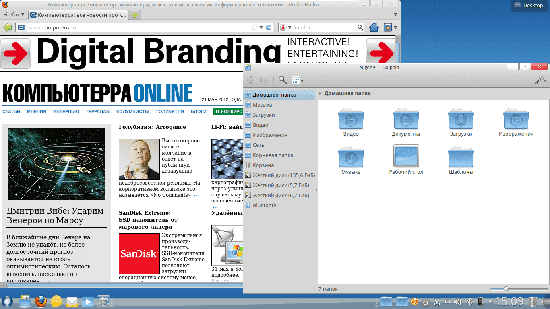The height and width of the screenshot is (309, 550).
Task: Select Корзина in the places panel
Action: click(x=279, y=165)
